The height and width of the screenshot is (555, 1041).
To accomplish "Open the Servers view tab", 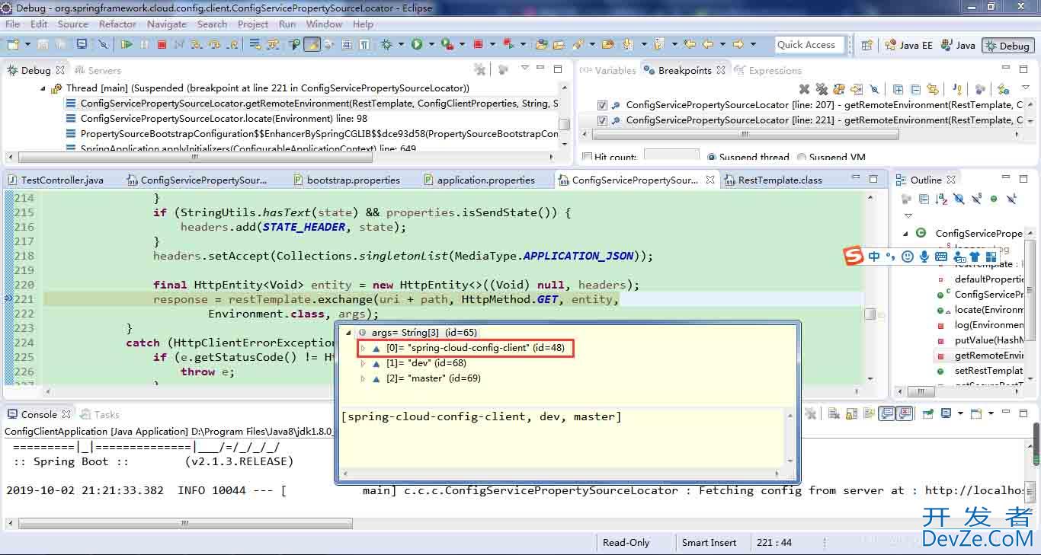I will (x=98, y=70).
